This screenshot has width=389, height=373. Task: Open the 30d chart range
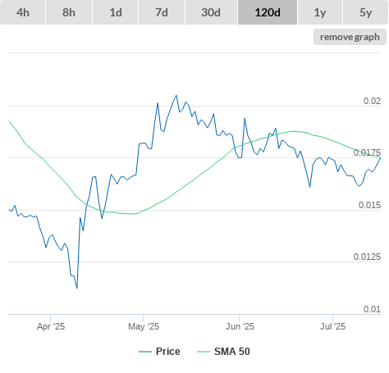[211, 12]
